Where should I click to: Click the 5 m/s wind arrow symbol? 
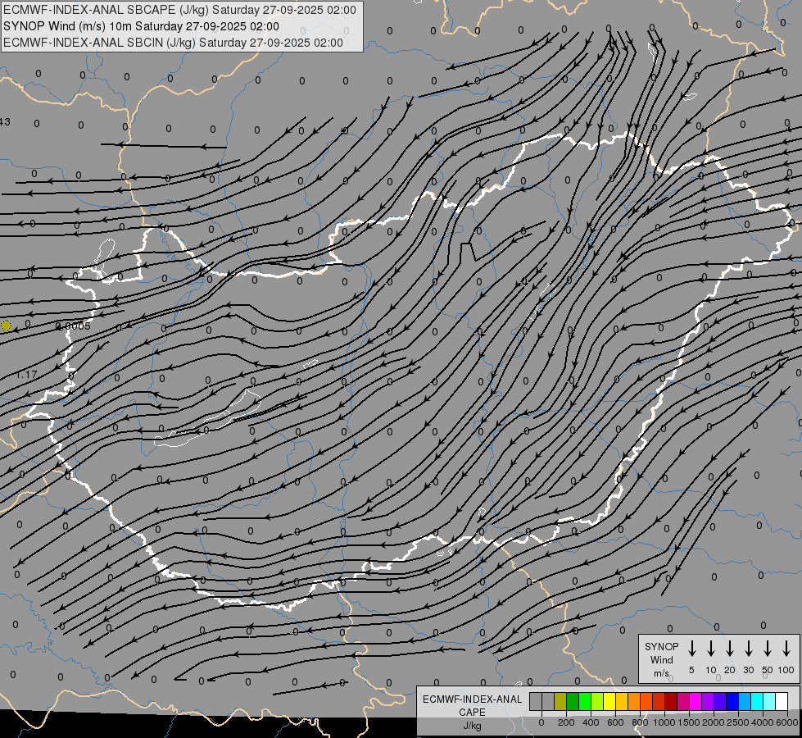click(x=691, y=649)
